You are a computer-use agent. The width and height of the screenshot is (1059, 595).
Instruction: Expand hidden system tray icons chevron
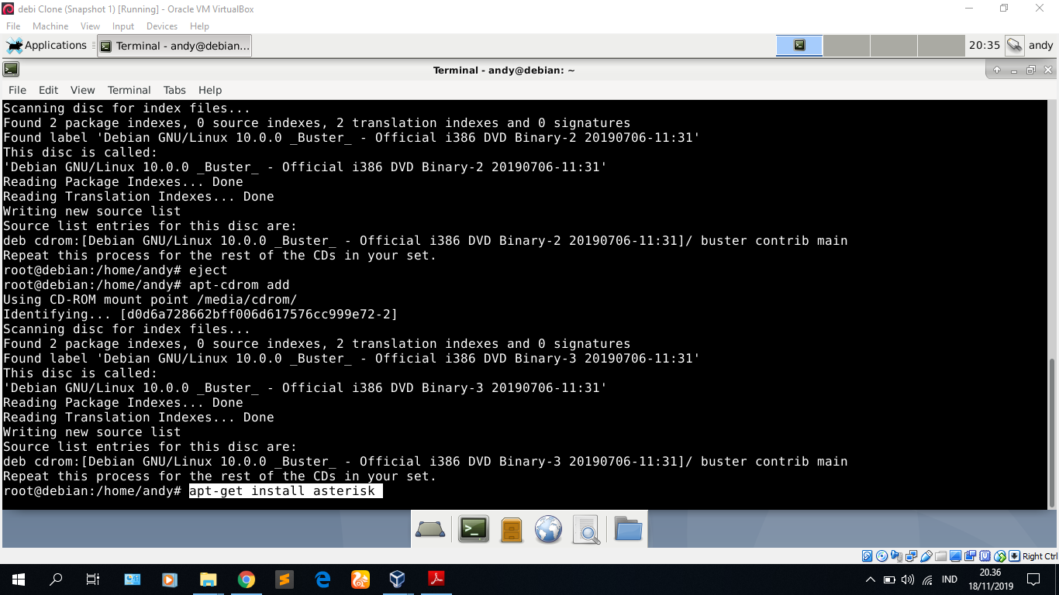tap(871, 580)
